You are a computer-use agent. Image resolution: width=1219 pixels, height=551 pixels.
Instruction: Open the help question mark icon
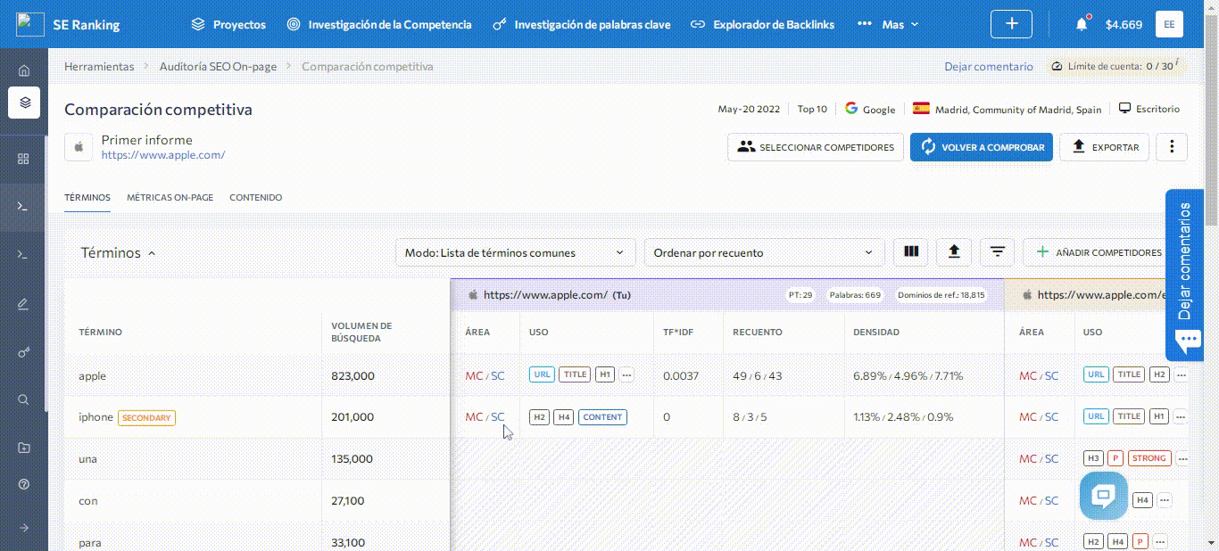[24, 484]
